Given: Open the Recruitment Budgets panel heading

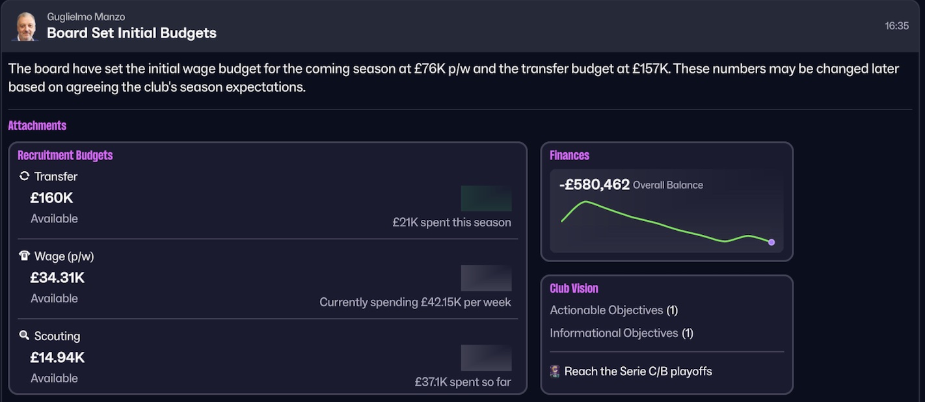Looking at the screenshot, I should [65, 155].
